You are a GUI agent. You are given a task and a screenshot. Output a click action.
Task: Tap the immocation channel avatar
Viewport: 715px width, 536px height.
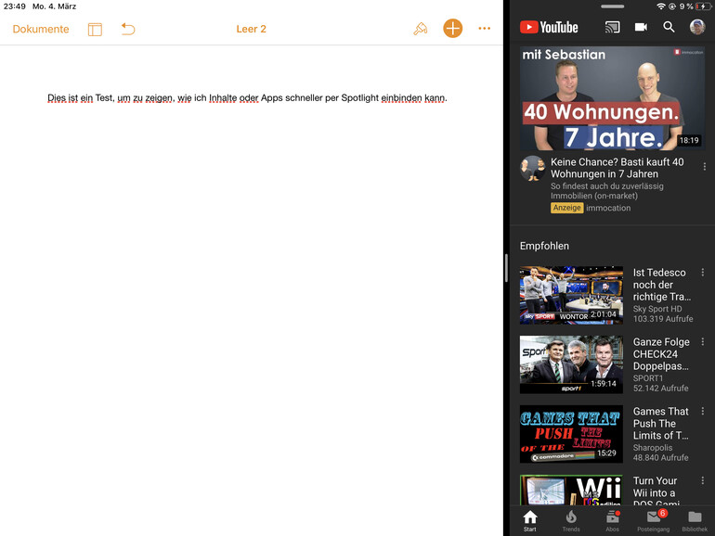pyautogui.click(x=533, y=168)
